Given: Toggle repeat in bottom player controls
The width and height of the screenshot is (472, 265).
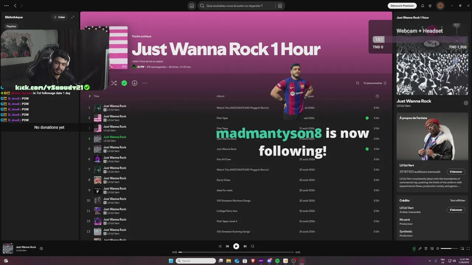Looking at the screenshot, I should click(x=253, y=246).
